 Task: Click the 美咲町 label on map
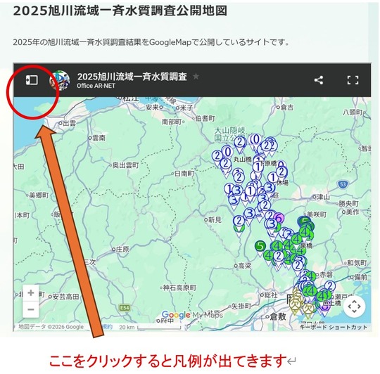pos(316,214)
